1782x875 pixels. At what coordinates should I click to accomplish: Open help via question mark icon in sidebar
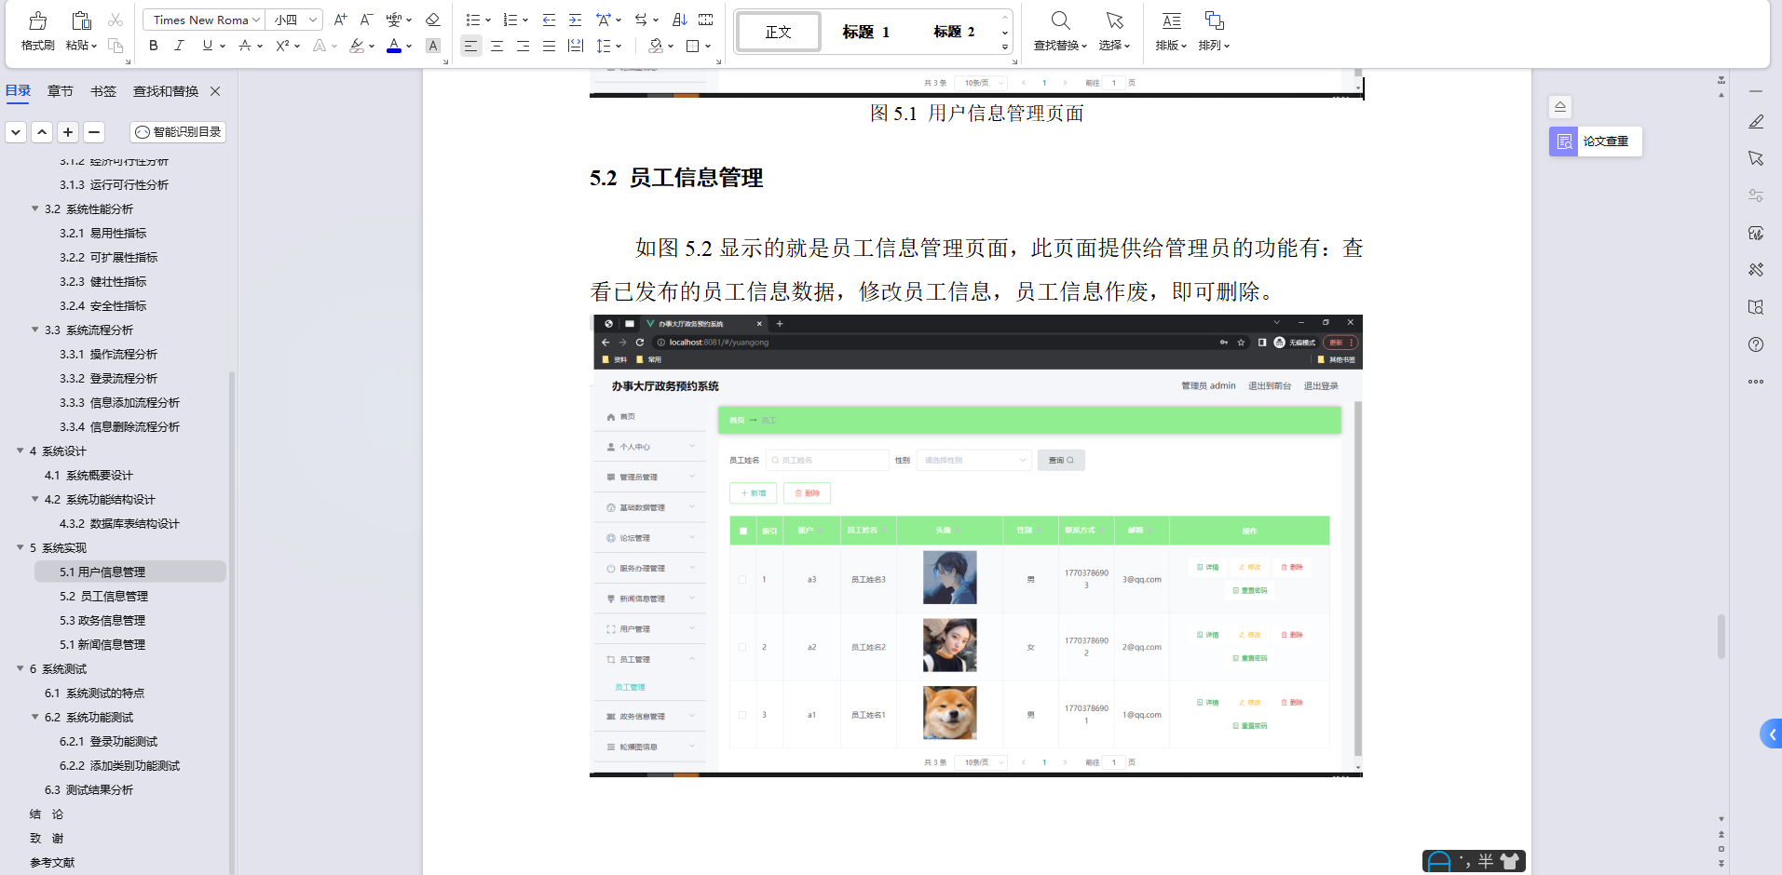tap(1755, 344)
